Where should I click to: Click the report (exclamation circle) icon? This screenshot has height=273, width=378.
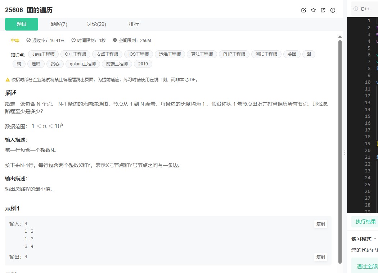click(x=333, y=10)
